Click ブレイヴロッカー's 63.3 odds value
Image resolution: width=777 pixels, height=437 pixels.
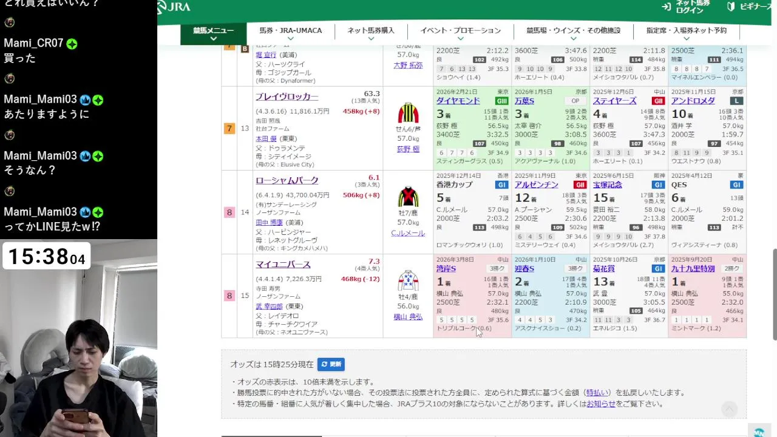372,94
